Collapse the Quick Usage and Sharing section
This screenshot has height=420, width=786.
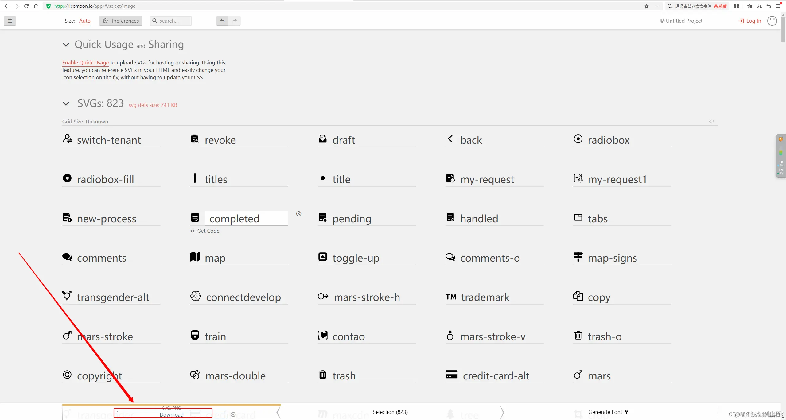click(x=66, y=45)
